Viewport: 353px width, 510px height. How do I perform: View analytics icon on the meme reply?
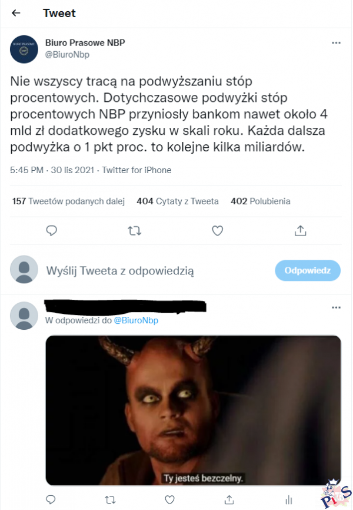[289, 499]
